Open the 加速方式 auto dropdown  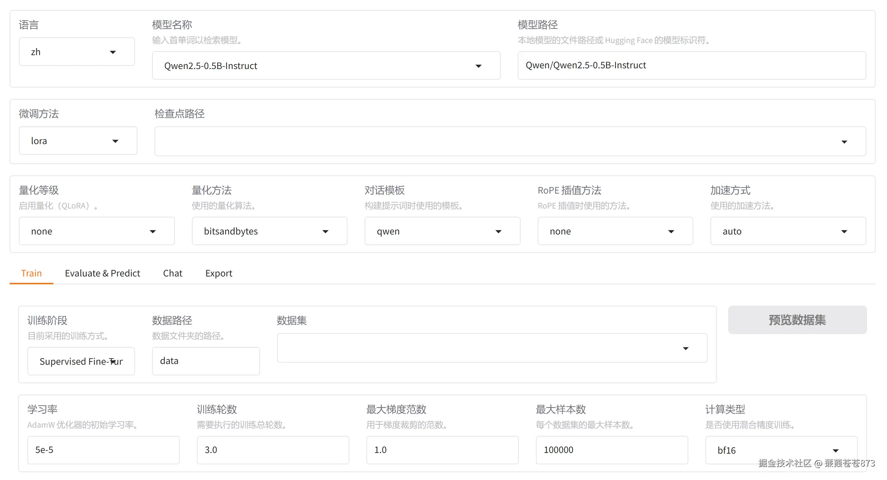tap(788, 231)
